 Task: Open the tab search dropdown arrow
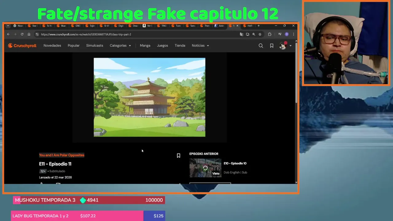tap(8, 26)
